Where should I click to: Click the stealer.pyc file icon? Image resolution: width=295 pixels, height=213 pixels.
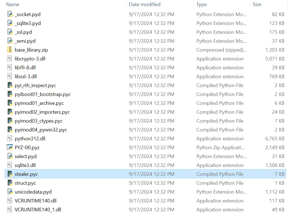[10, 174]
